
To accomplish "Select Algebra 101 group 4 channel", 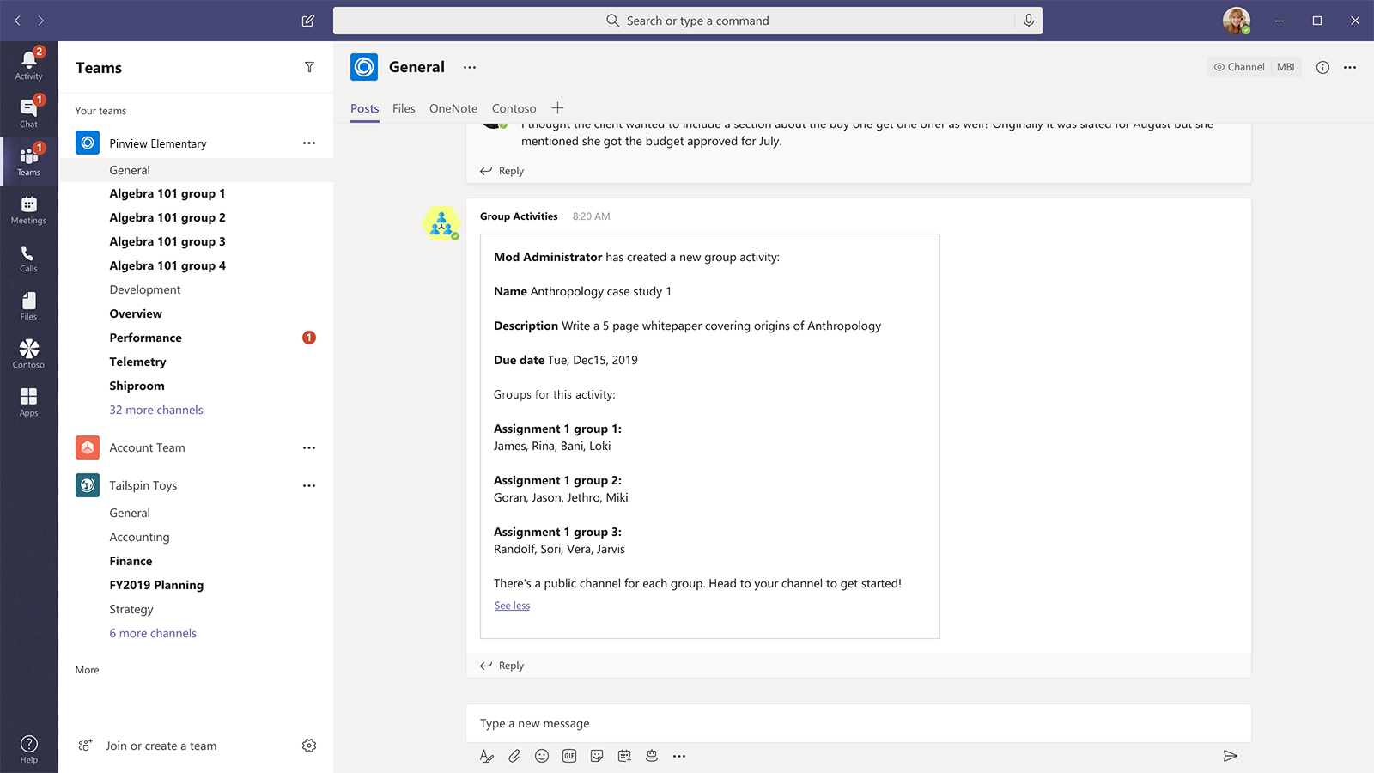I will 167,265.
